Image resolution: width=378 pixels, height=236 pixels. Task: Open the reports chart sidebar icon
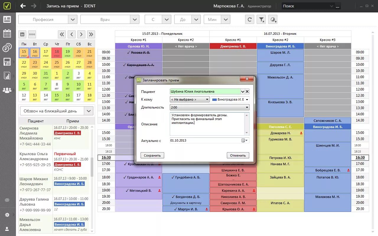tap(7, 76)
